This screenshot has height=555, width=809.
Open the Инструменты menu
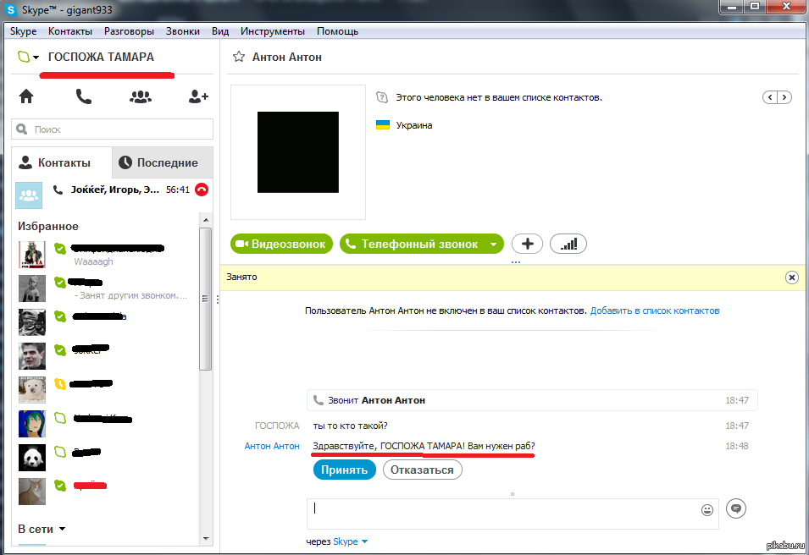click(x=272, y=31)
